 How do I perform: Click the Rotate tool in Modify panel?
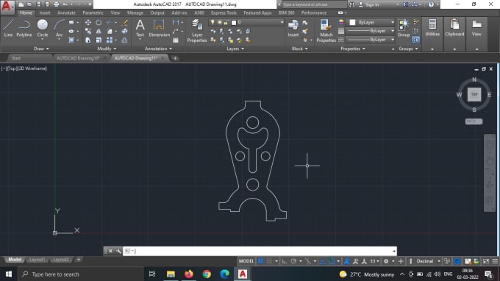coord(99,22)
